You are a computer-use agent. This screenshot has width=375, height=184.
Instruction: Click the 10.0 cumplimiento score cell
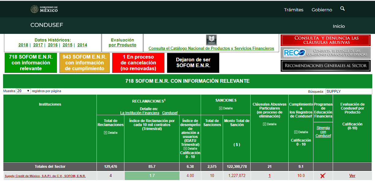tap(301, 176)
